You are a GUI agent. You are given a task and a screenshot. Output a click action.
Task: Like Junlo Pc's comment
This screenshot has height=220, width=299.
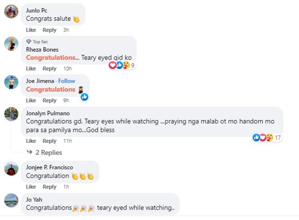coord(31,30)
